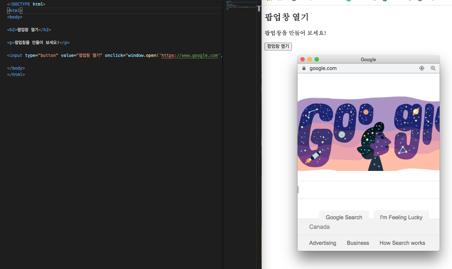Maximize the Google popup with green button
Image resolution: width=452 pixels, height=269 pixels.
coord(317,59)
